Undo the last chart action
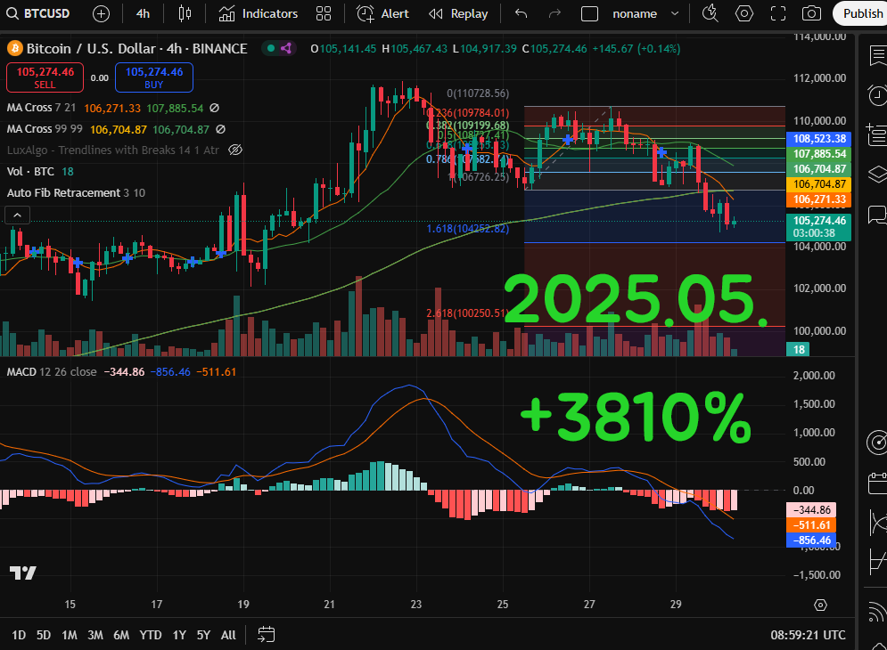 pos(521,13)
